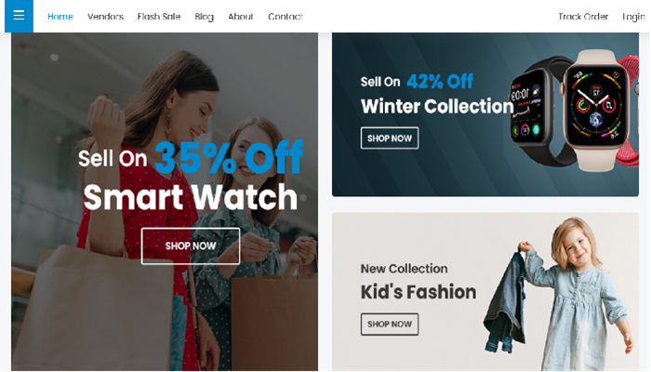Click Shop Now on Winter Collection banner
The image size is (651, 372).
(x=390, y=138)
